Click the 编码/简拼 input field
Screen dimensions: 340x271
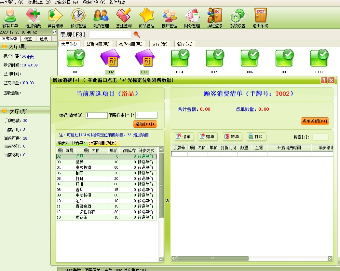tap(97, 115)
